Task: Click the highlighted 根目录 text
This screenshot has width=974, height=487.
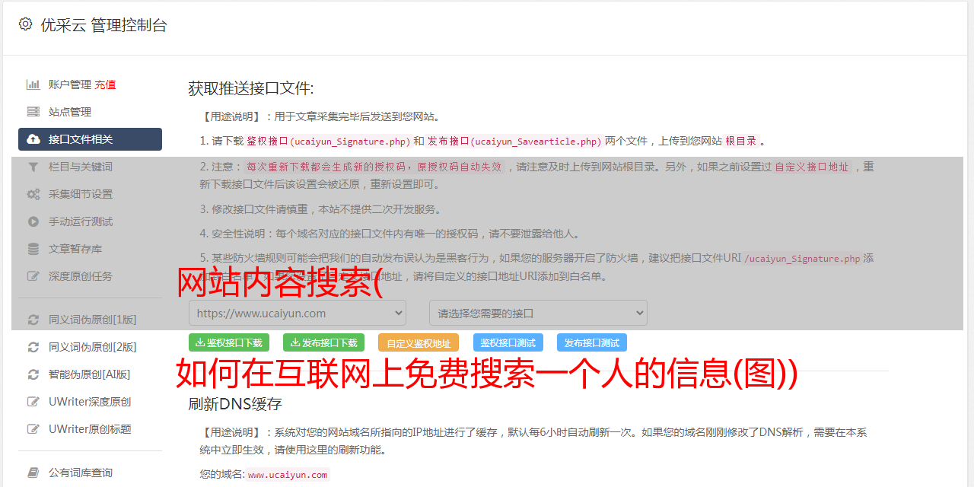Action: (x=741, y=141)
